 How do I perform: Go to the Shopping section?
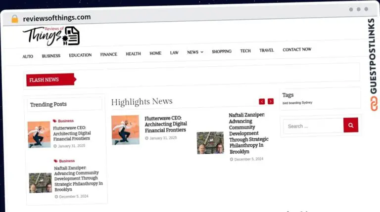[x=222, y=51]
